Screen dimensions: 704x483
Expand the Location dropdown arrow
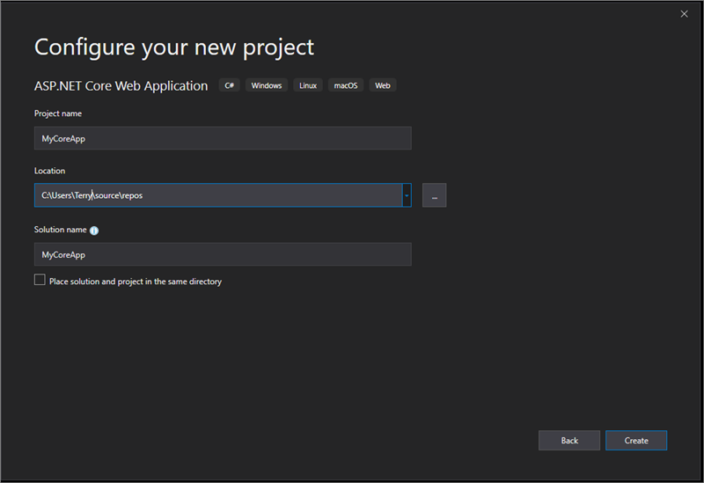point(407,195)
